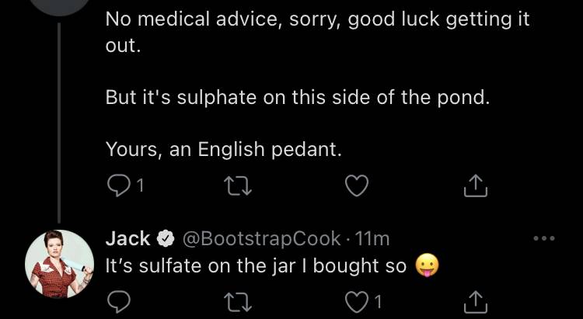Retweet Jack's sulfate jar tweet

238,302
